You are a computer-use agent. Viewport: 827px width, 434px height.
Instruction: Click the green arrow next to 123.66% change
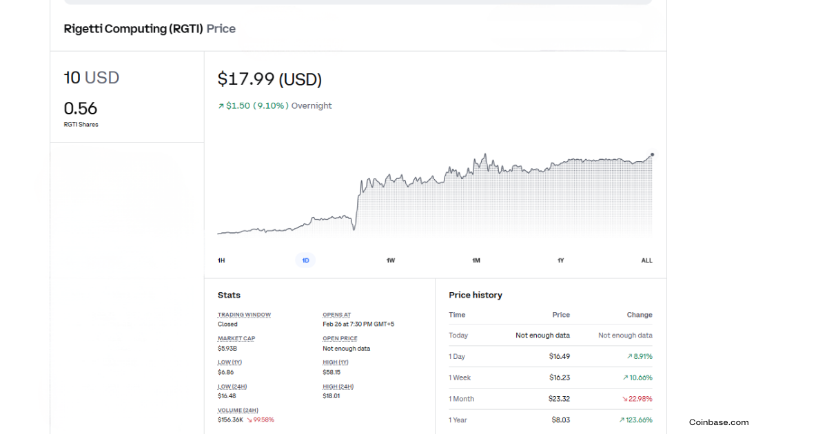622,420
